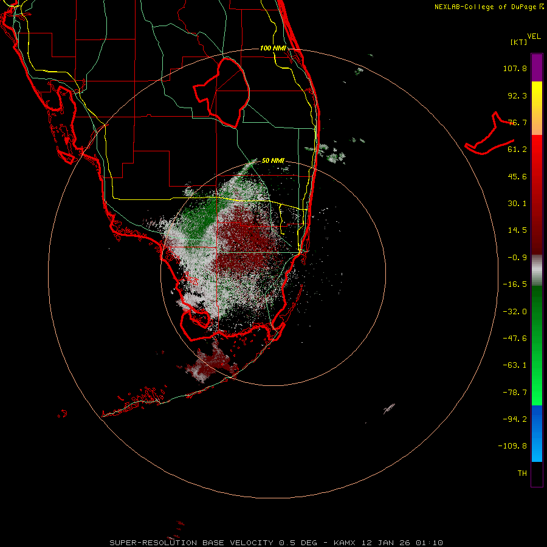547x547 pixels.
Task: Click the -32.0 velocity scale value
Action: (515, 312)
